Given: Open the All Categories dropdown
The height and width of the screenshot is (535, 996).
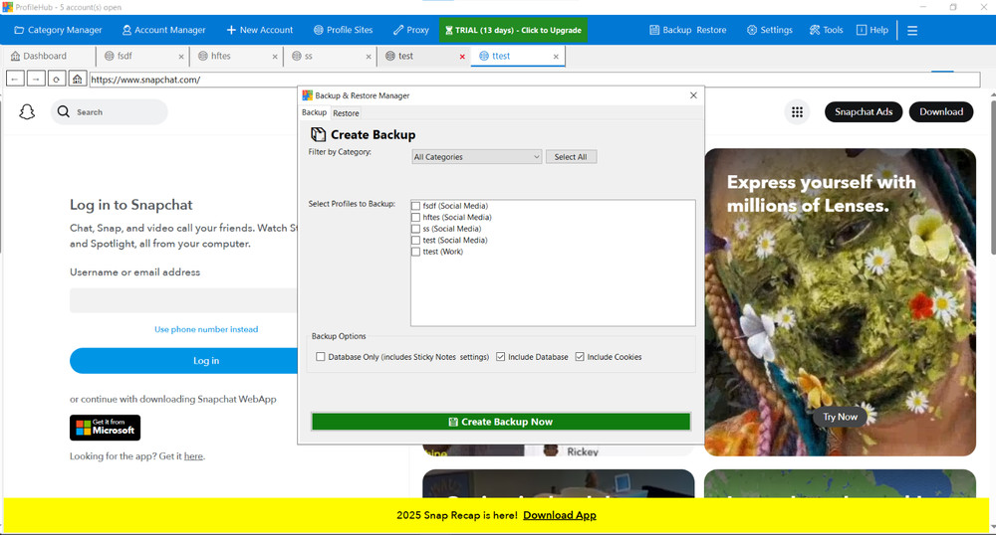Looking at the screenshot, I should click(x=476, y=156).
